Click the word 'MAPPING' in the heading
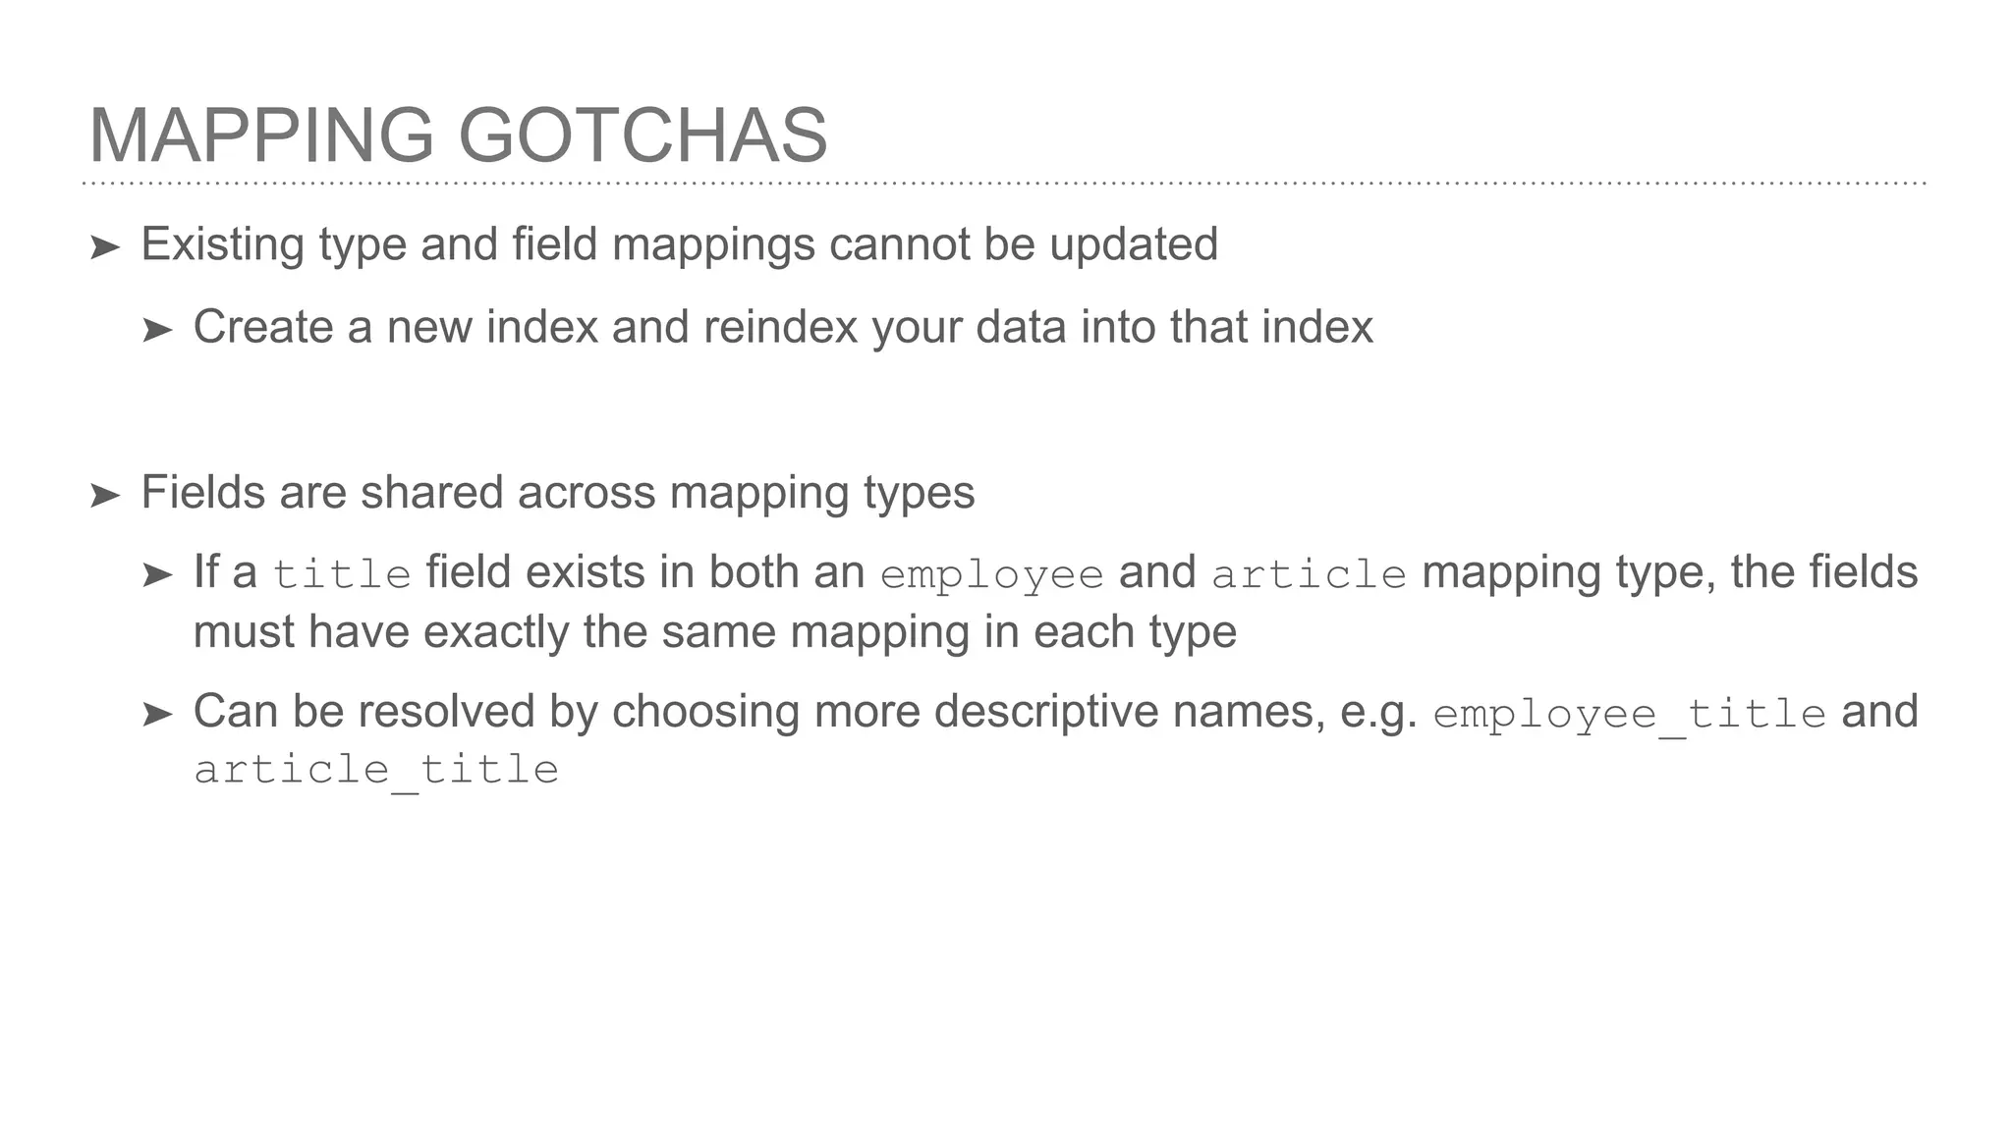 click(x=261, y=135)
